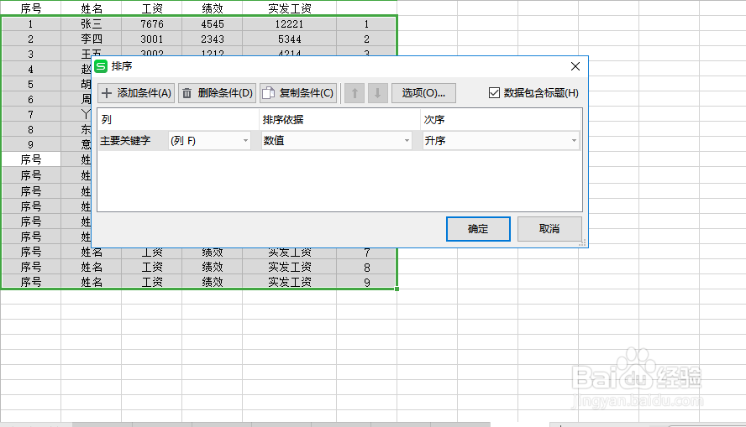The width and height of the screenshot is (746, 427).
Task: Click the white active cell 序号 in the first column
Action: click(31, 159)
